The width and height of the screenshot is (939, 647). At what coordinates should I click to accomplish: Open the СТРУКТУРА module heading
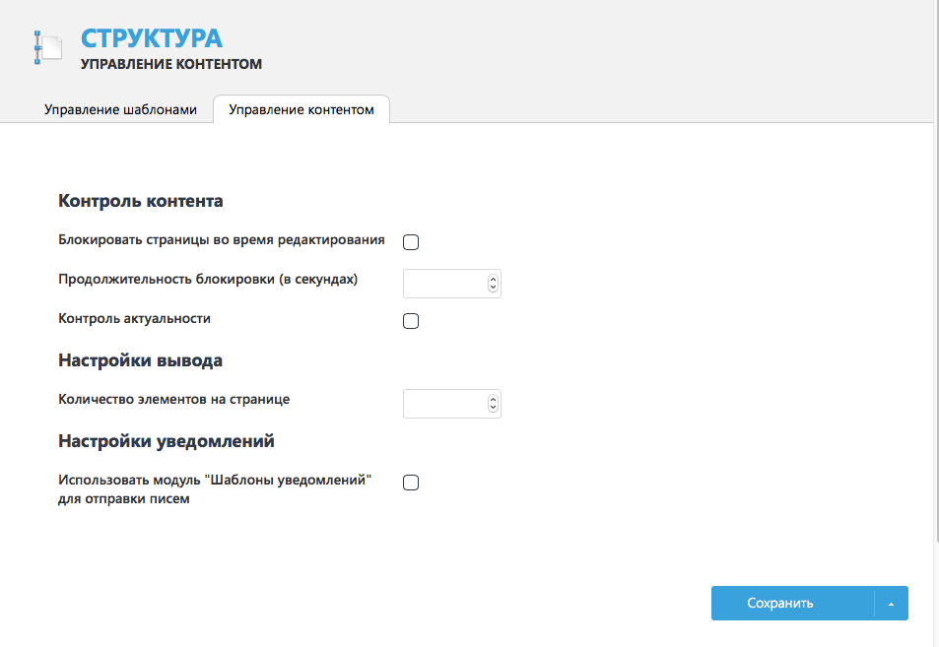pyautogui.click(x=152, y=38)
